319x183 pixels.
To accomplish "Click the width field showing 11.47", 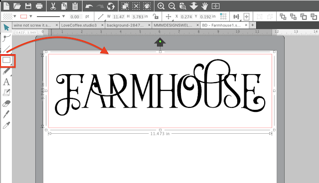I will tap(119, 16).
